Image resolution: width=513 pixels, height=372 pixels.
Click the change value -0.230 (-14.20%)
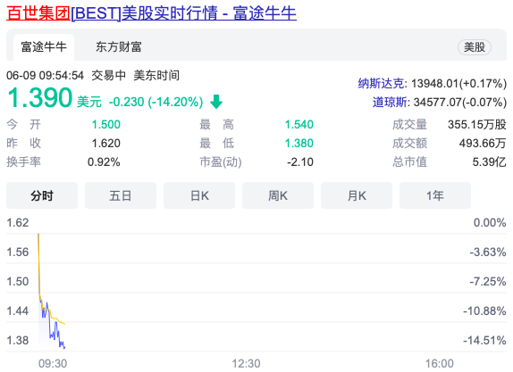156,102
